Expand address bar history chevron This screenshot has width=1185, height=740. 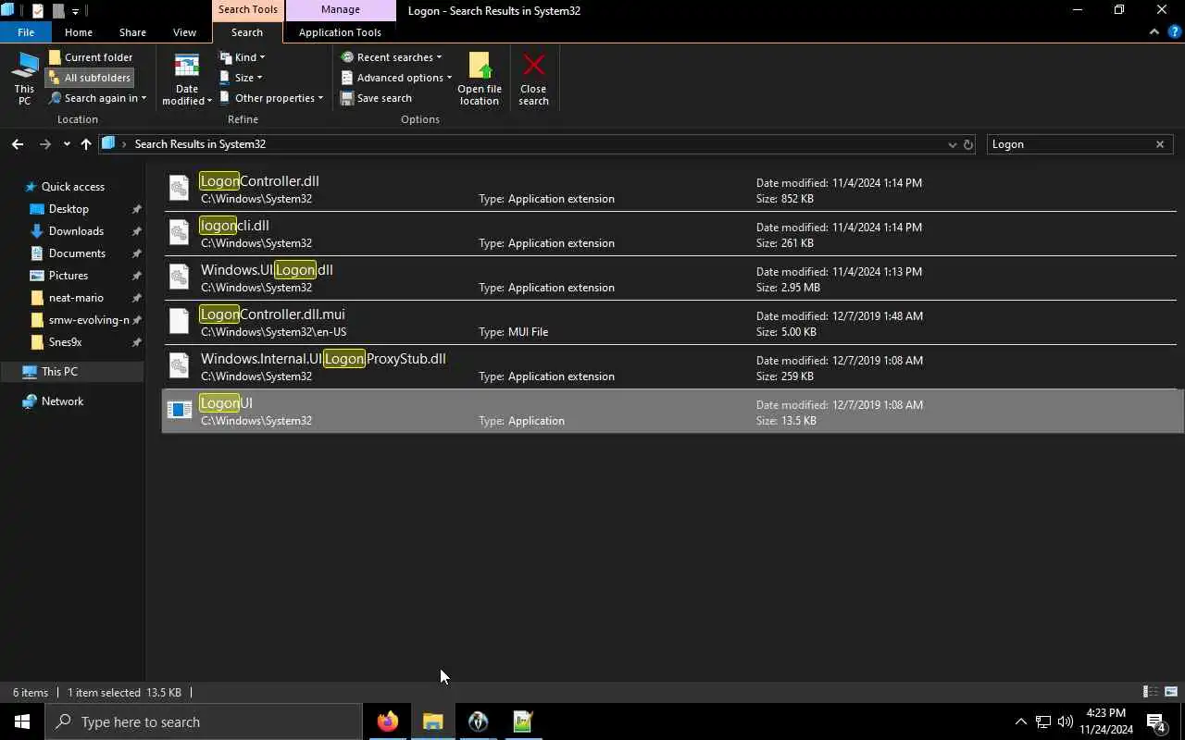[x=952, y=144]
